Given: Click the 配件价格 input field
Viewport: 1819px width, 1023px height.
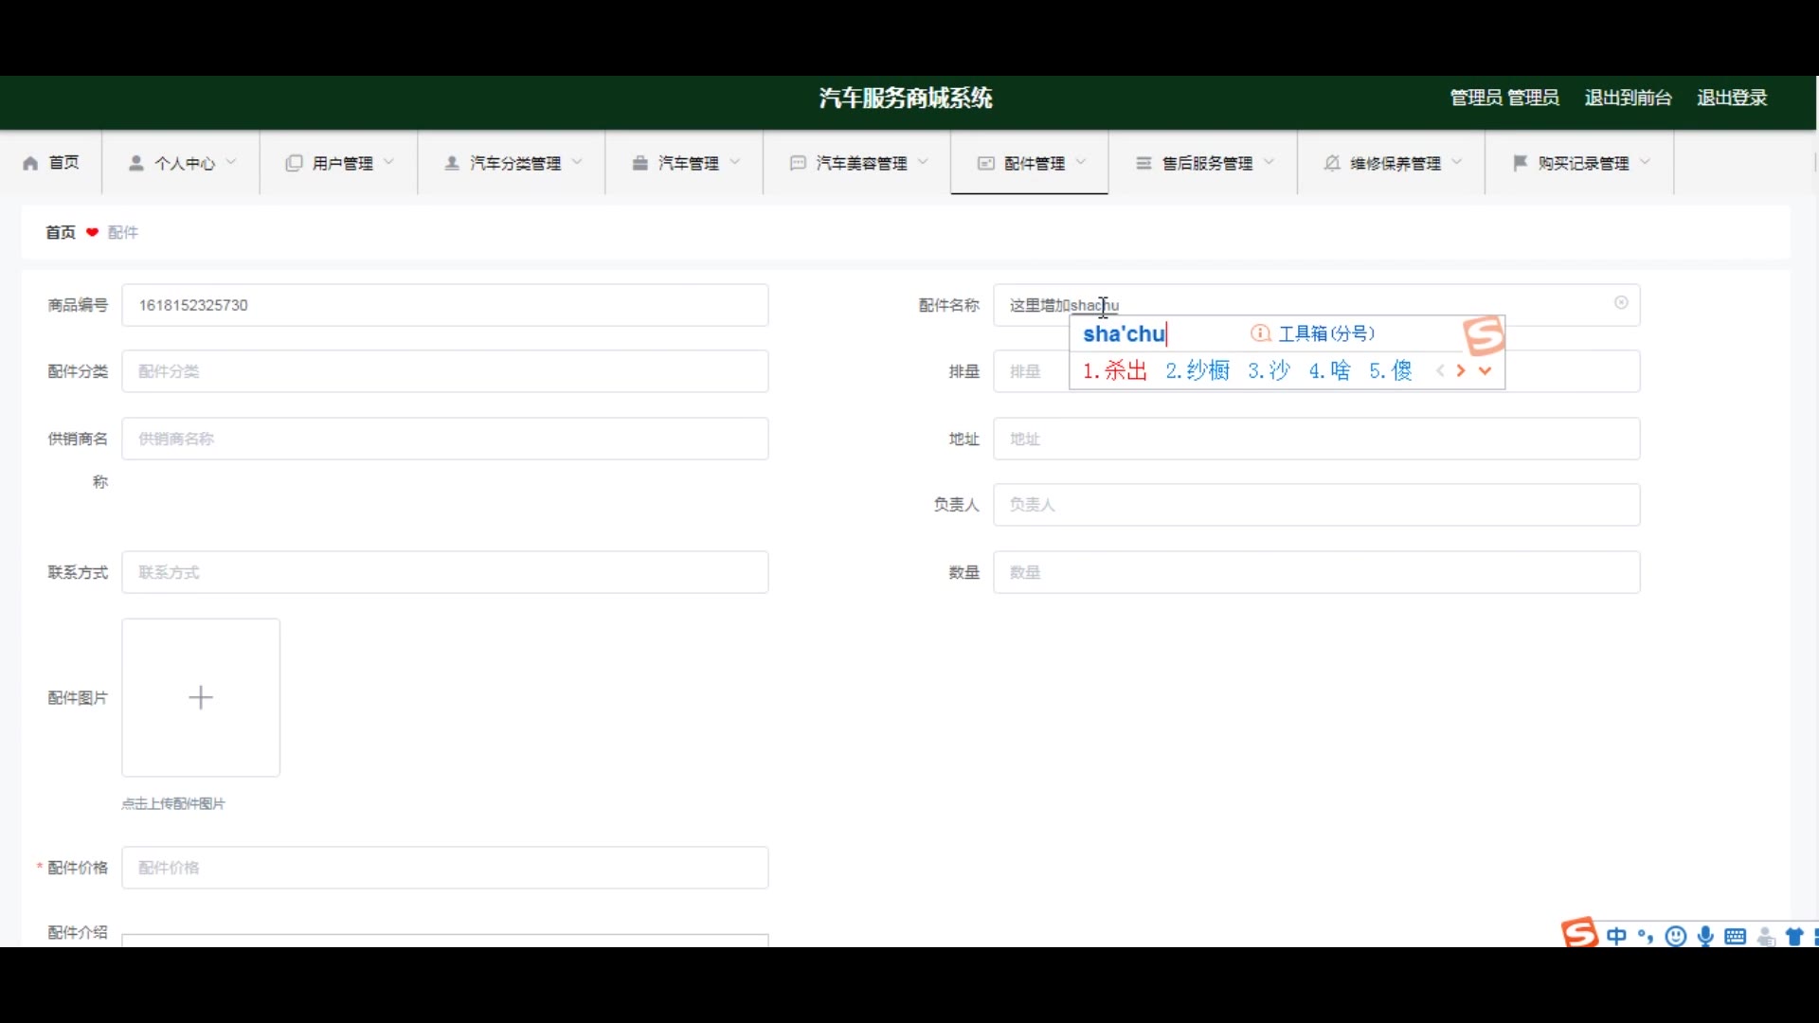Looking at the screenshot, I should [444, 868].
